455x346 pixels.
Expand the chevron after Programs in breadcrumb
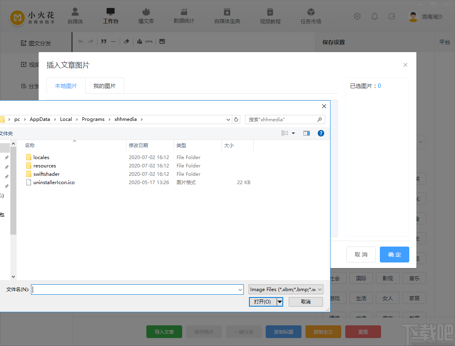coord(109,119)
